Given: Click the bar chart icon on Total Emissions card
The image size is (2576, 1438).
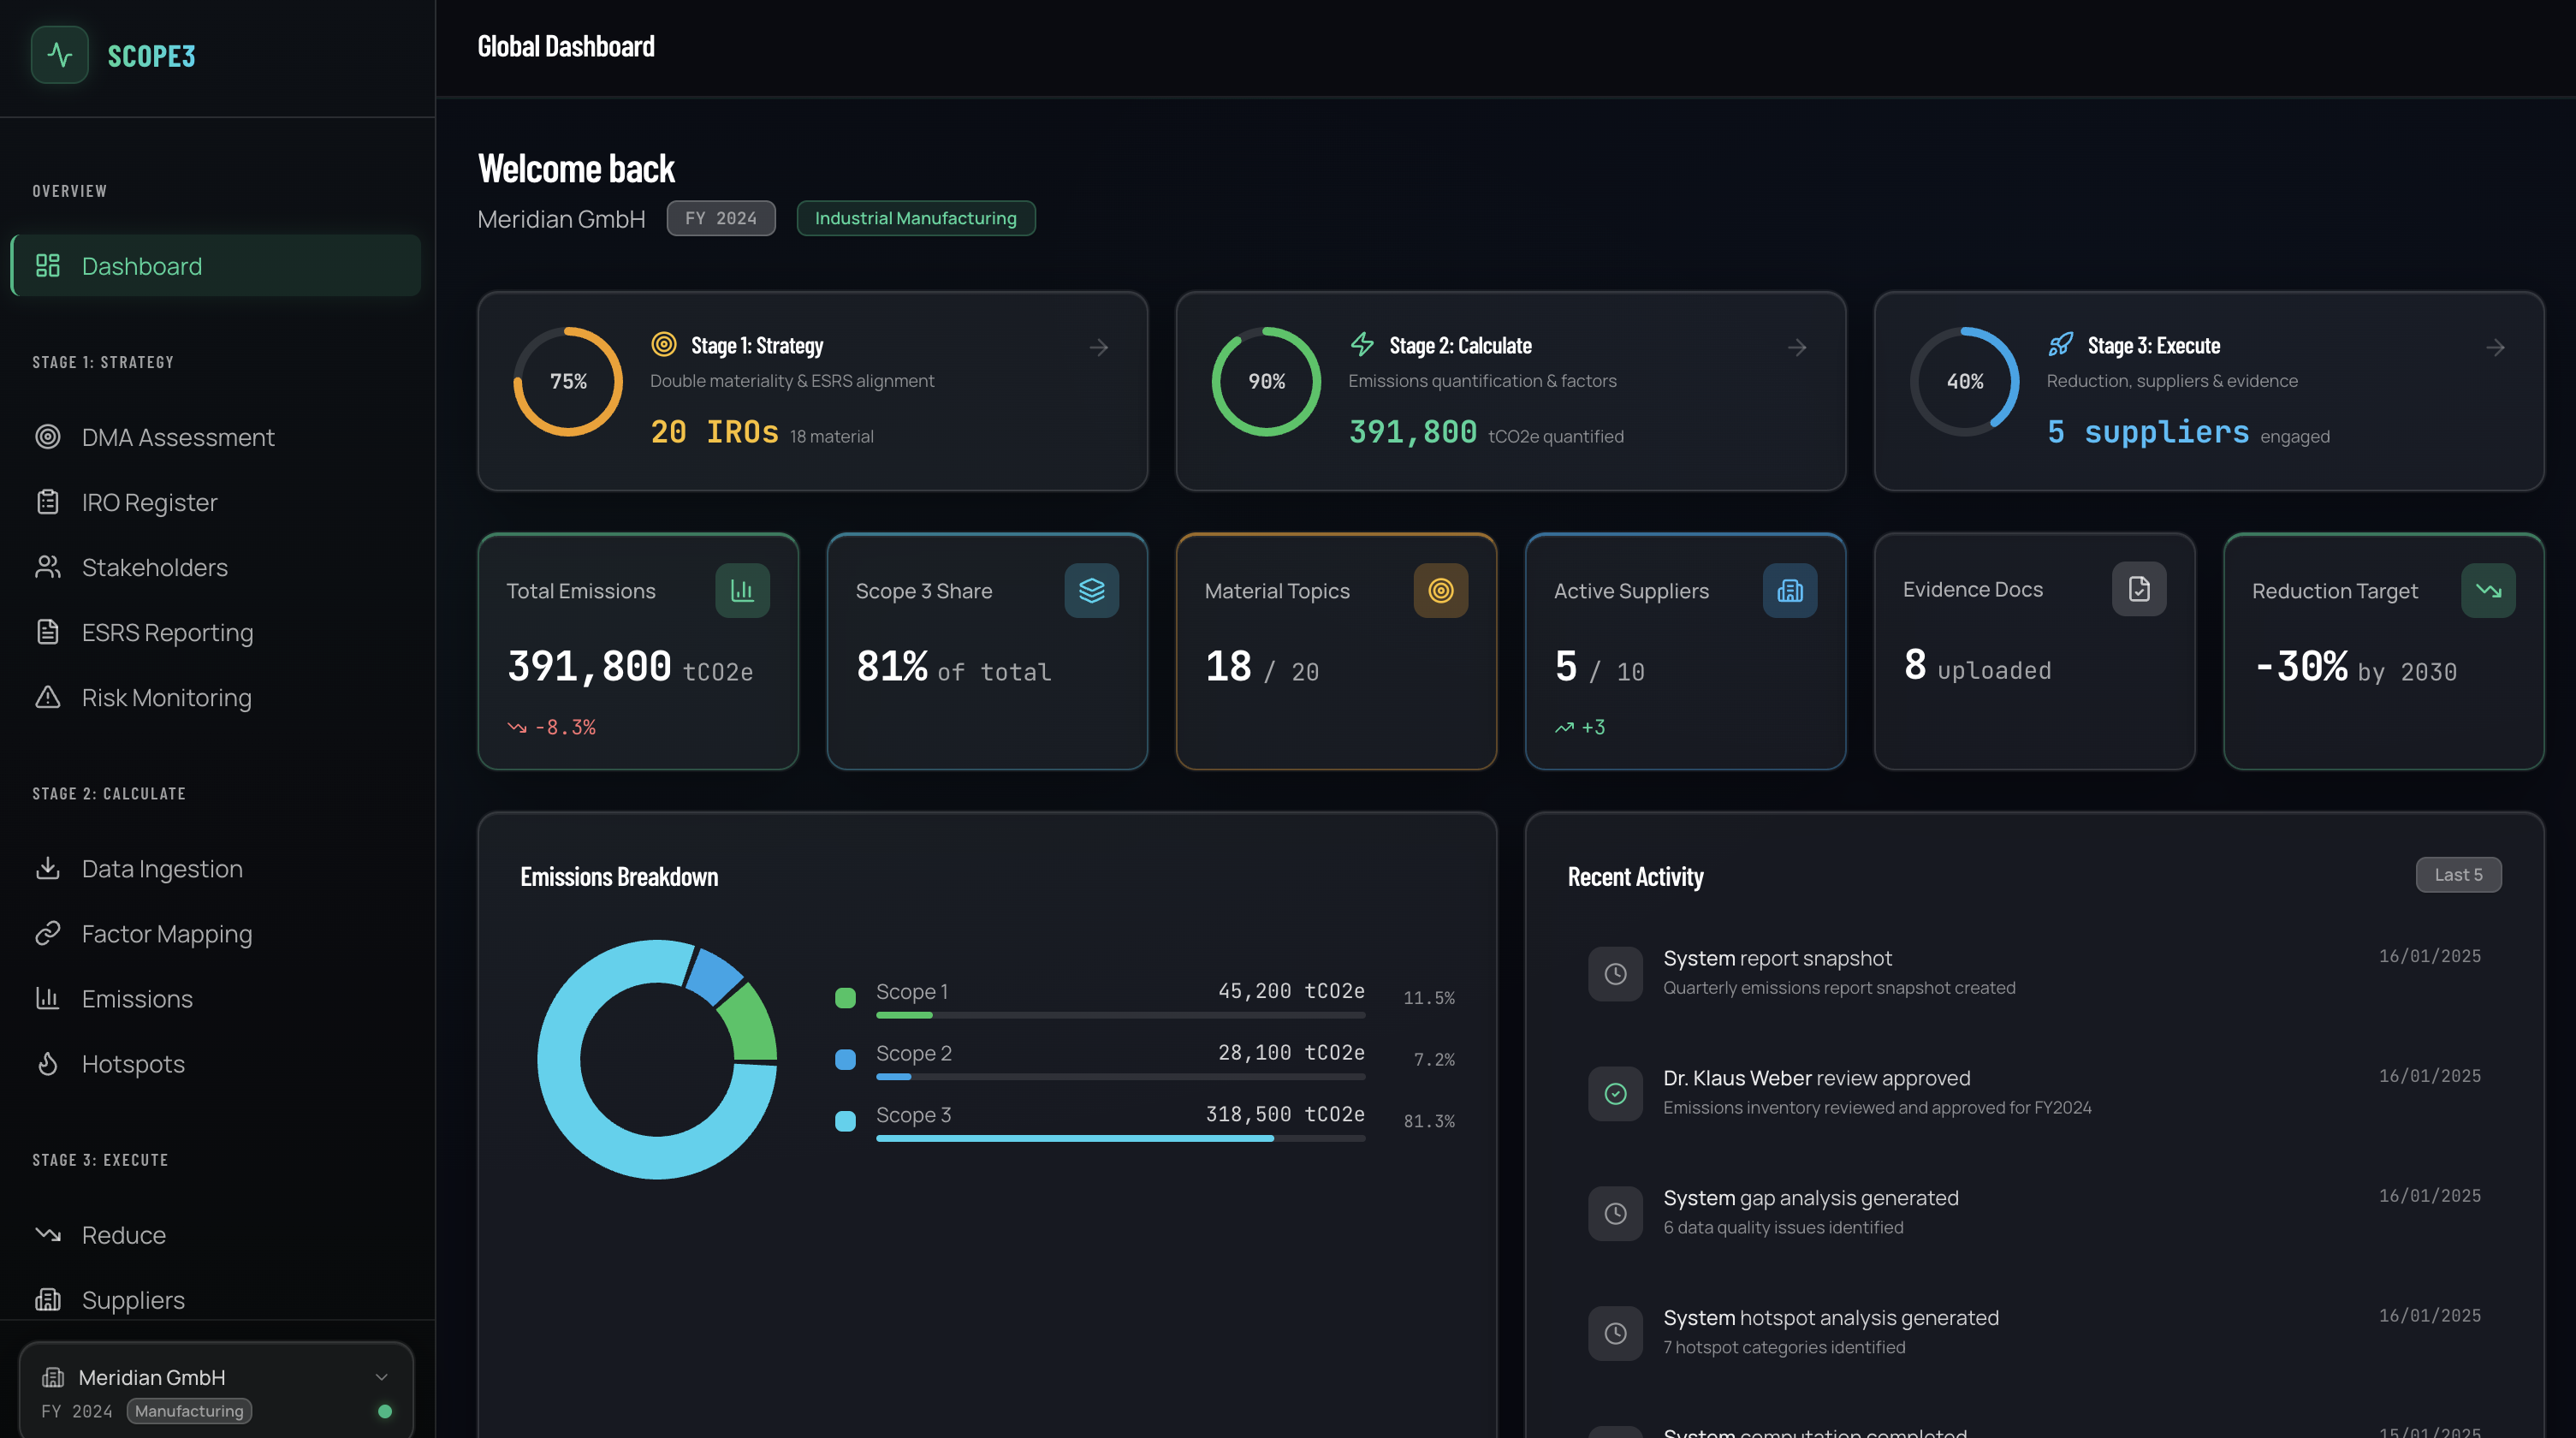Looking at the screenshot, I should [742, 590].
